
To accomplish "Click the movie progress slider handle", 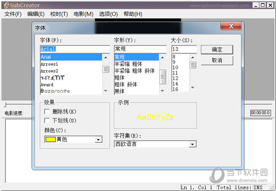I will pyautogui.click(x=6, y=105).
